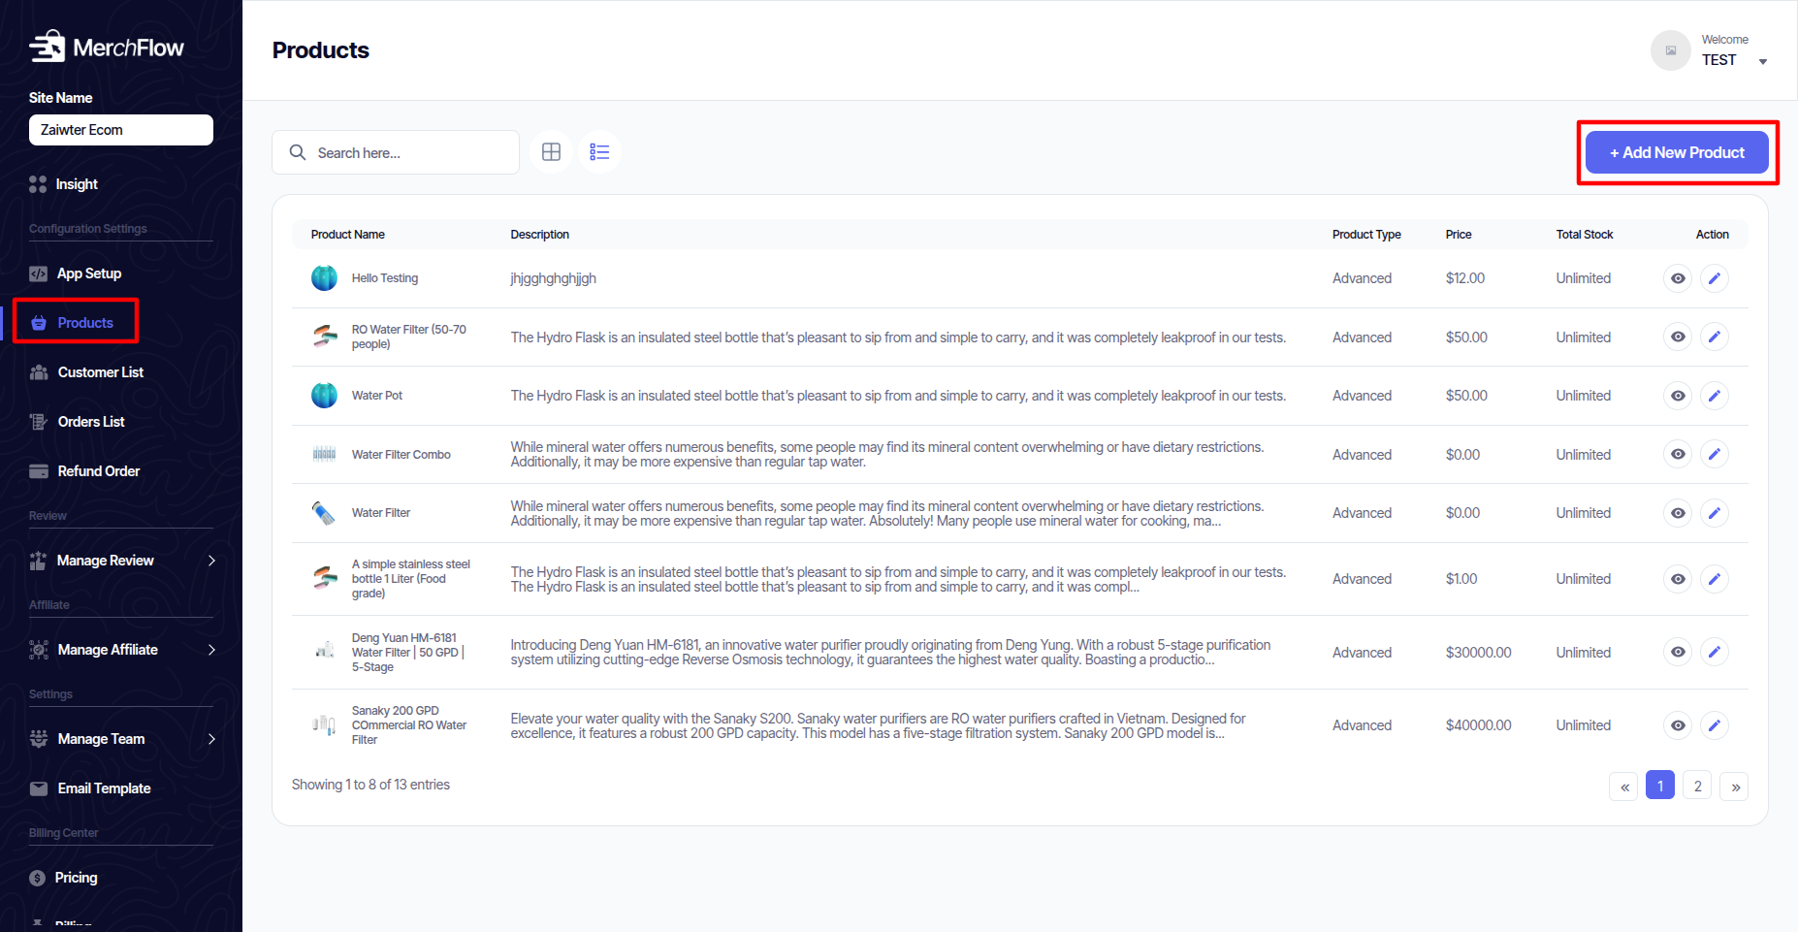Edit the Sanaky 200 GPD product
This screenshot has height=932, width=1798.
1714,725
